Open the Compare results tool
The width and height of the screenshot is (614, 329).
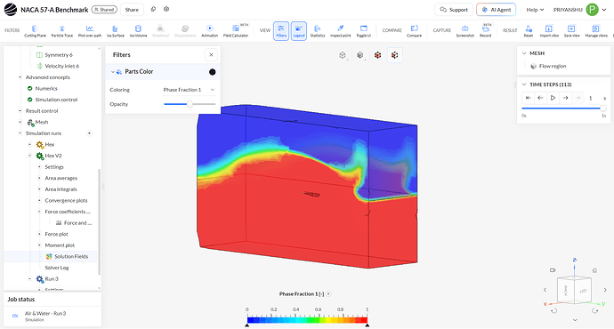click(414, 31)
